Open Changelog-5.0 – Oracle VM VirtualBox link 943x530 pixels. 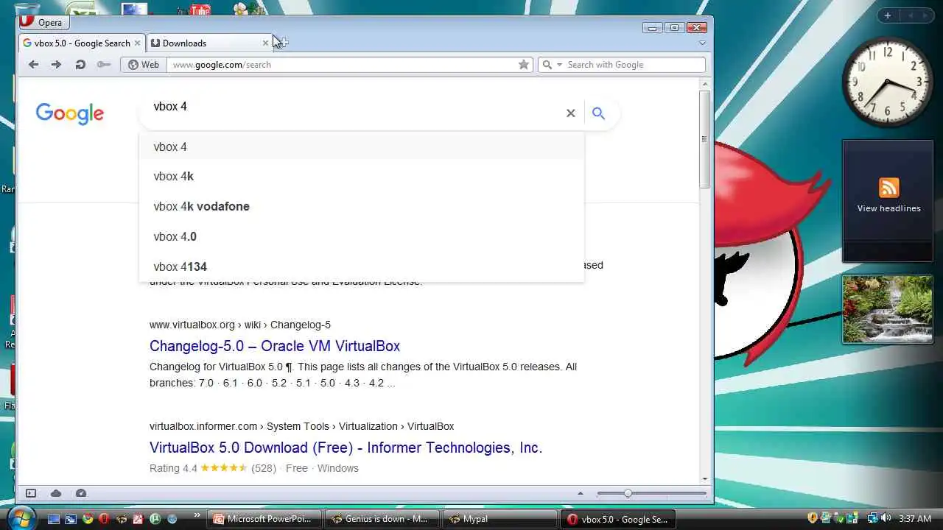(275, 346)
